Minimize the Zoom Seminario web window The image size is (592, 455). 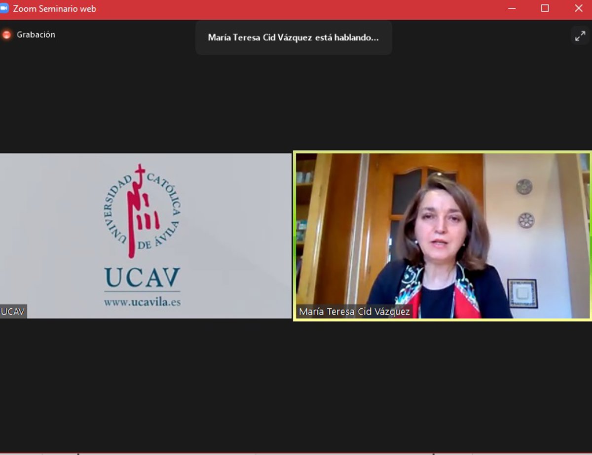coord(512,8)
